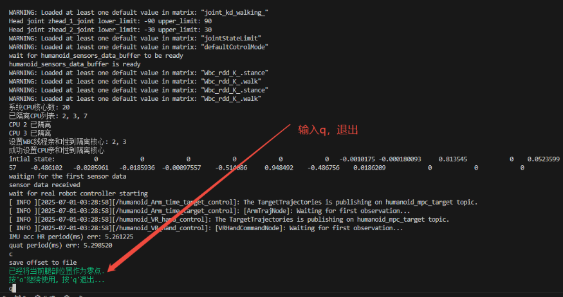This screenshot has height=297, width=563.
Task: Click the red annotation text '输入q，退出'
Action: [328, 130]
